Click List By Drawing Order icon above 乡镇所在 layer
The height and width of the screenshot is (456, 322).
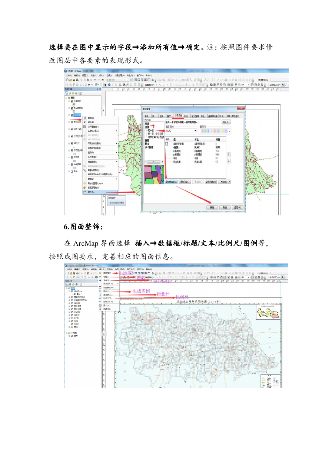pyautogui.click(x=67, y=93)
